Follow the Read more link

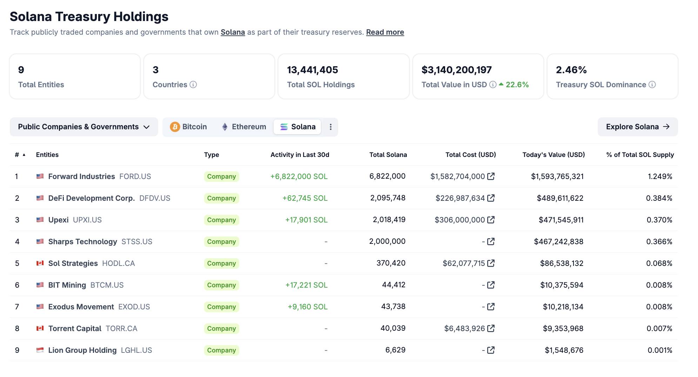[x=385, y=32]
